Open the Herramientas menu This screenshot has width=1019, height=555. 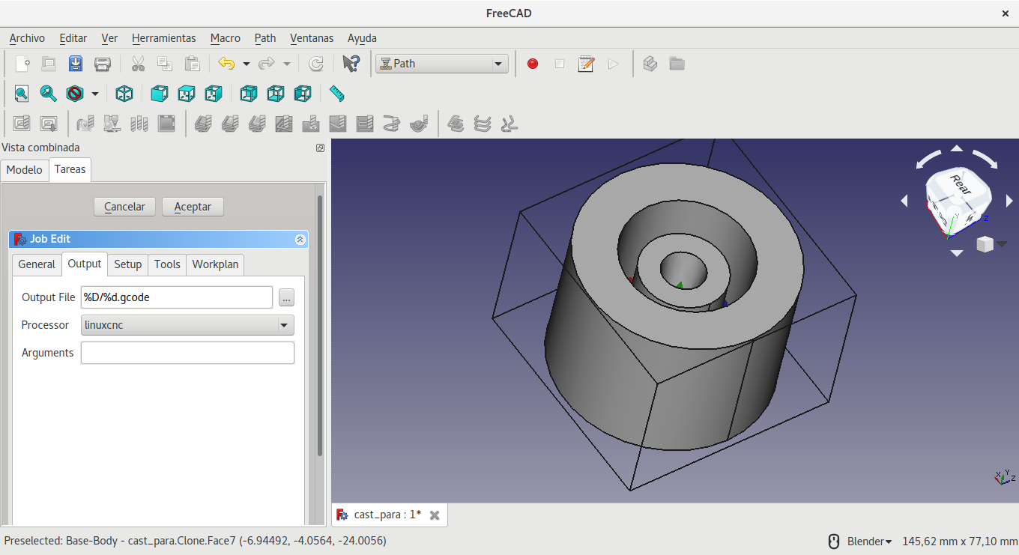point(163,38)
